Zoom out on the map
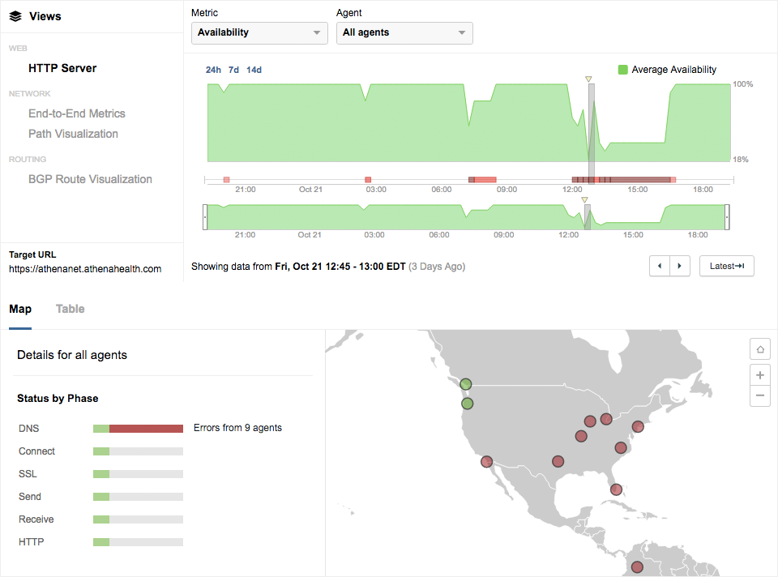This screenshot has width=778, height=577. click(759, 396)
